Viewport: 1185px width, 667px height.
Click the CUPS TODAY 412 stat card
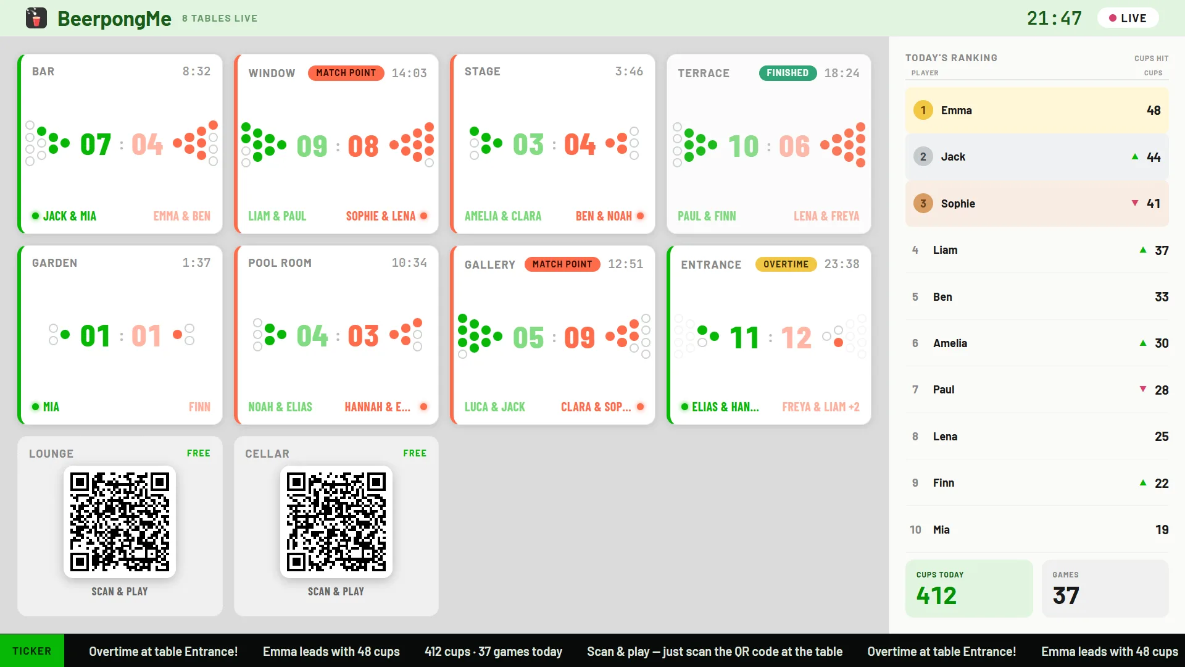pos(969,589)
